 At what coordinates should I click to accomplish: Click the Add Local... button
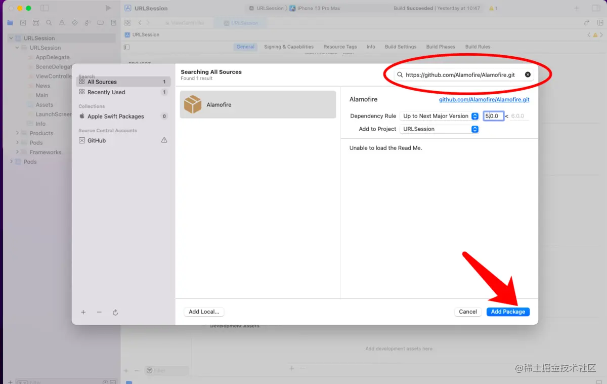click(204, 312)
